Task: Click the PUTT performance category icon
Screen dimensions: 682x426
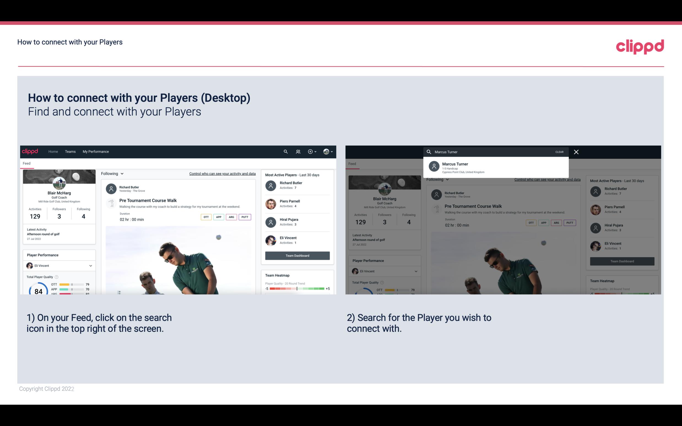Action: coord(245,216)
